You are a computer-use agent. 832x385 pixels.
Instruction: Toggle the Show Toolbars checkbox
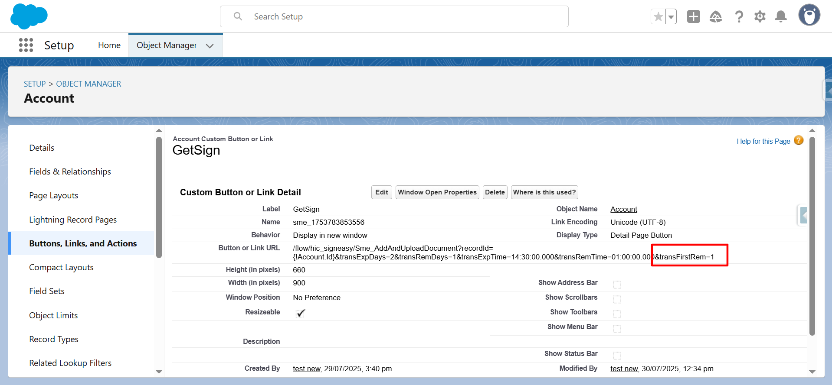coord(617,314)
